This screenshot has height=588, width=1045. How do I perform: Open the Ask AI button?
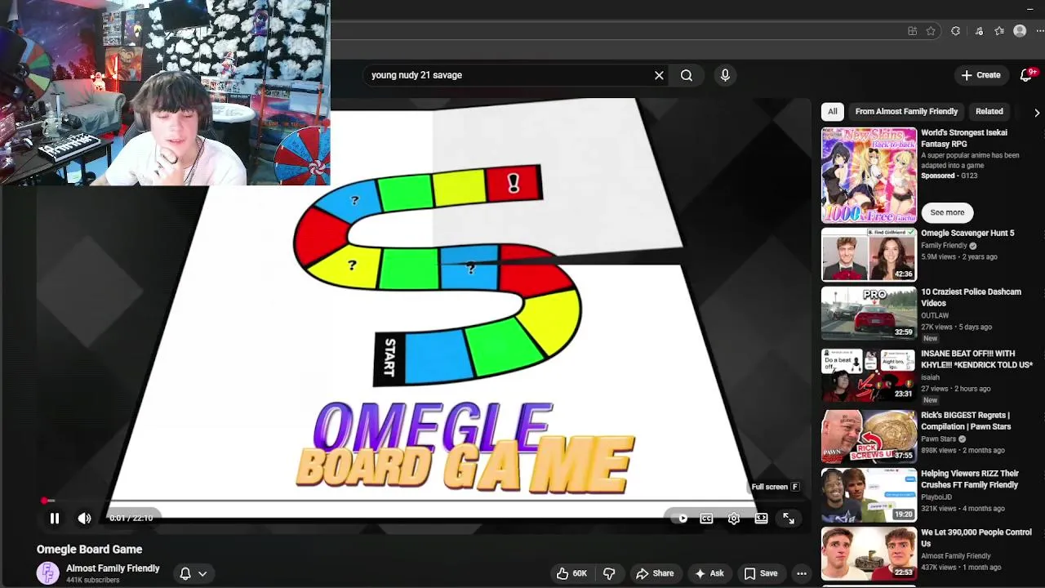709,573
